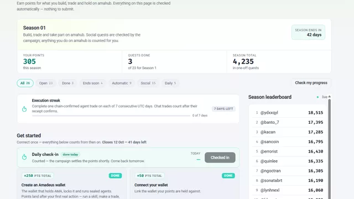Viewport: 354px width, 199px height.
Task: Open the Create an Amadeus wallet quest
Action: point(43,185)
